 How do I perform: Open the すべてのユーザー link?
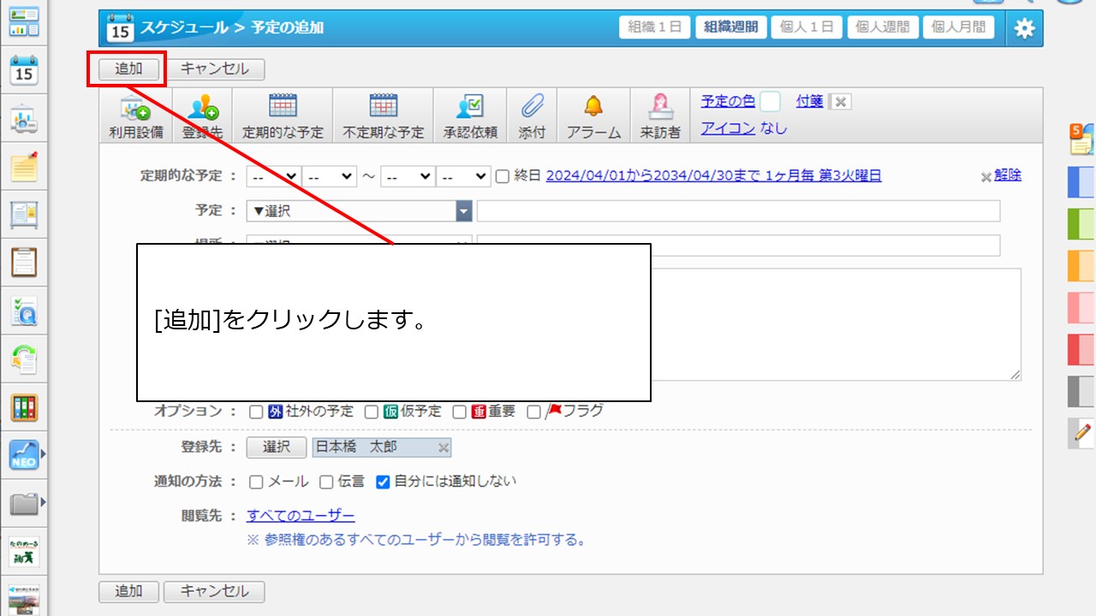(x=301, y=515)
